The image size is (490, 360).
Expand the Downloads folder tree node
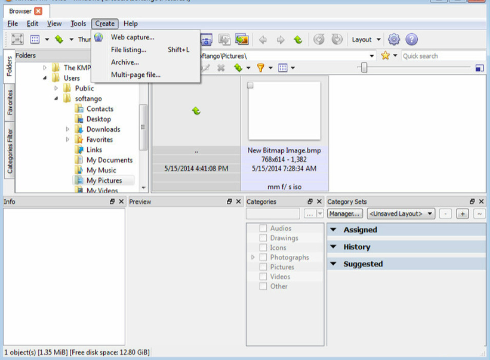[x=68, y=129]
